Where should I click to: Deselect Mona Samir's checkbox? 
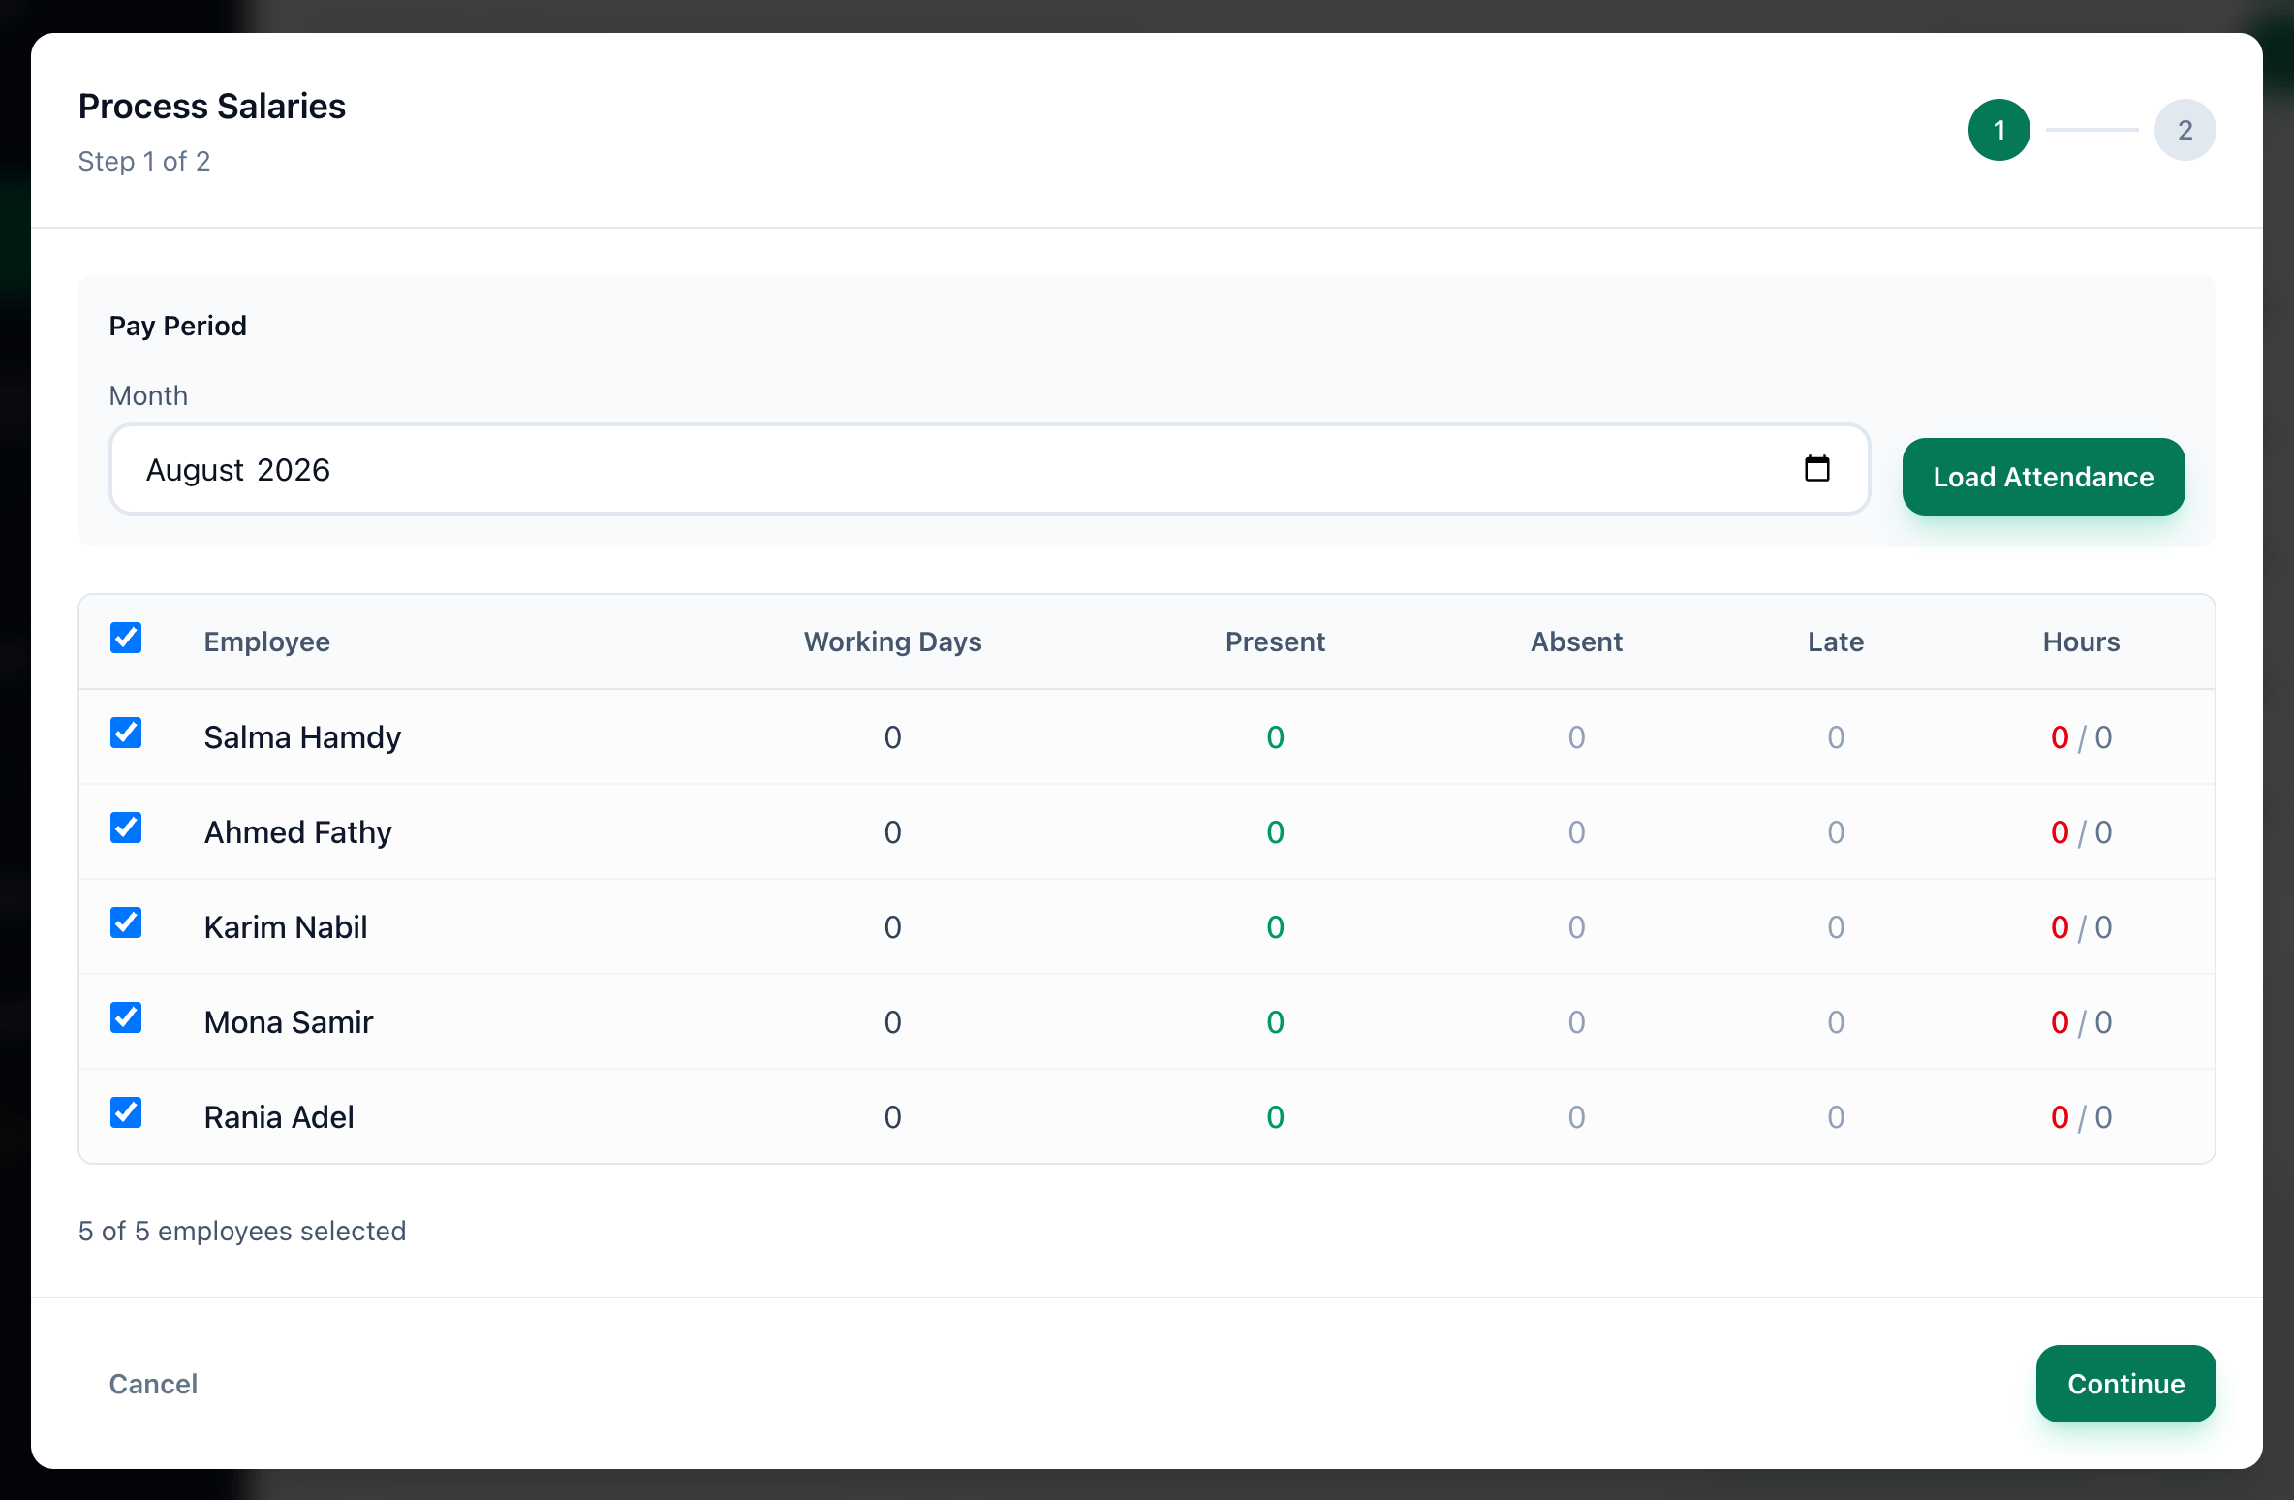[126, 1017]
